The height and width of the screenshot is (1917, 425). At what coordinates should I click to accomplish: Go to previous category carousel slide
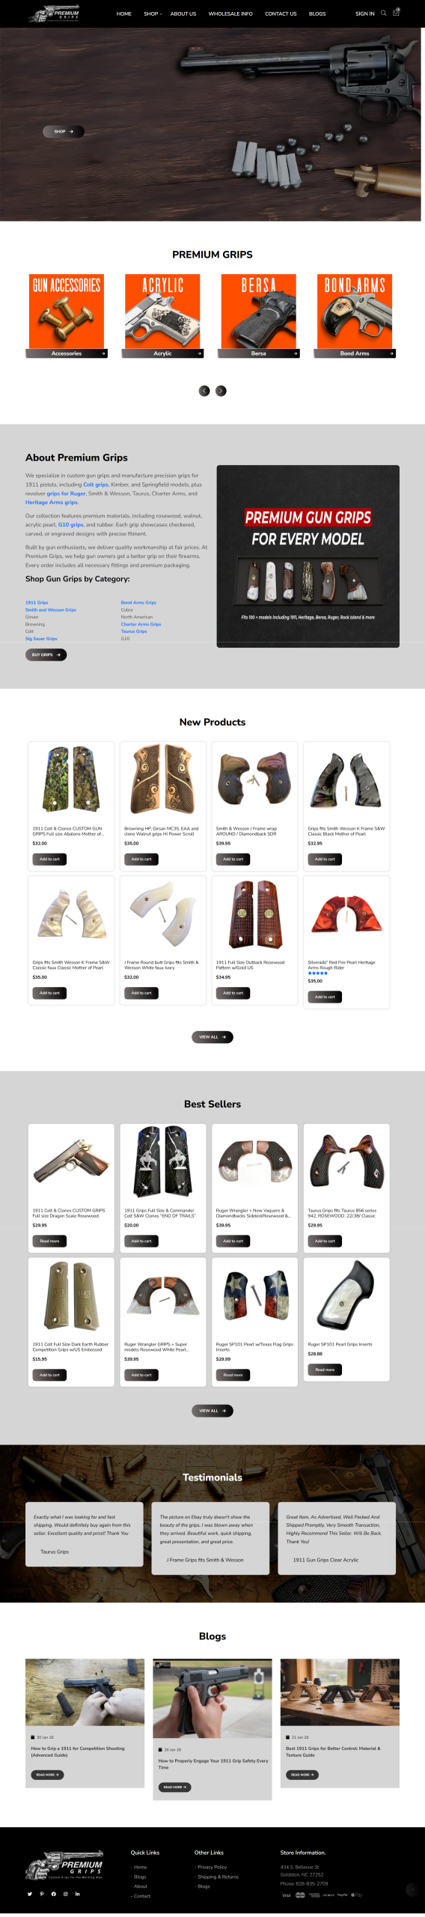pos(204,391)
